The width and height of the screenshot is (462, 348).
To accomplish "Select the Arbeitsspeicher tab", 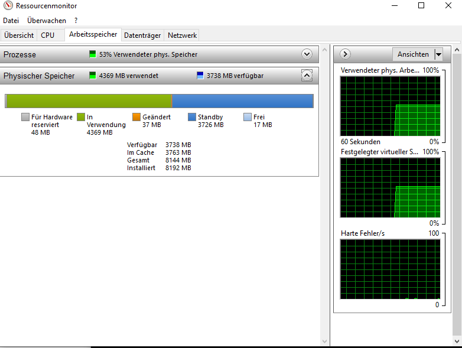I will (93, 34).
